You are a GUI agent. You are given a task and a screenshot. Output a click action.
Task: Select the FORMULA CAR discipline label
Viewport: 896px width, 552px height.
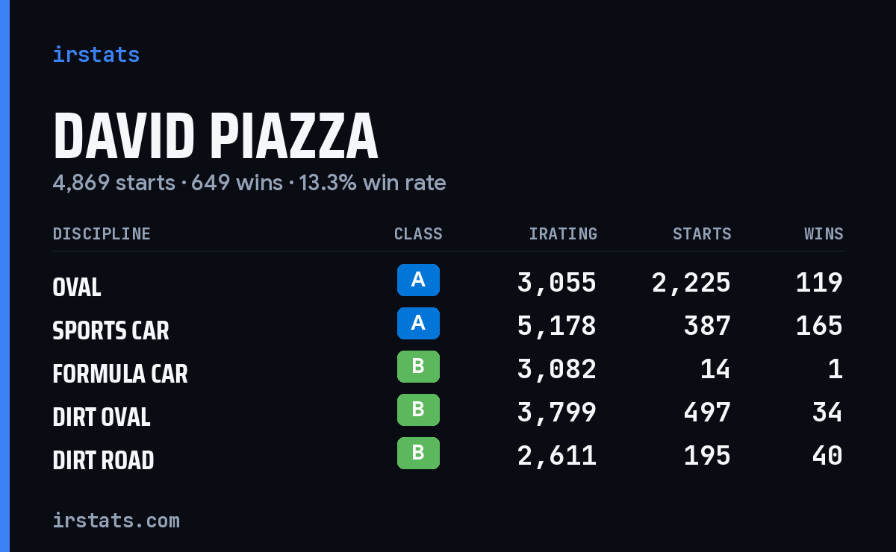click(120, 374)
